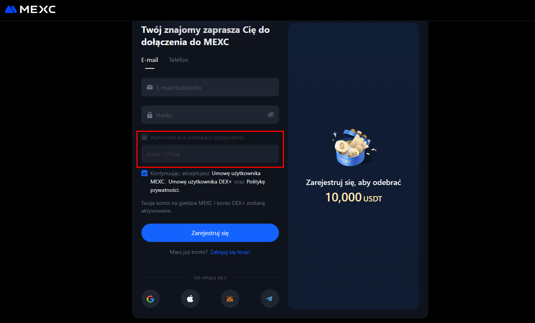This screenshot has width=535, height=323.
Task: Click the envelope icon in the e-mail field
Action: [150, 88]
